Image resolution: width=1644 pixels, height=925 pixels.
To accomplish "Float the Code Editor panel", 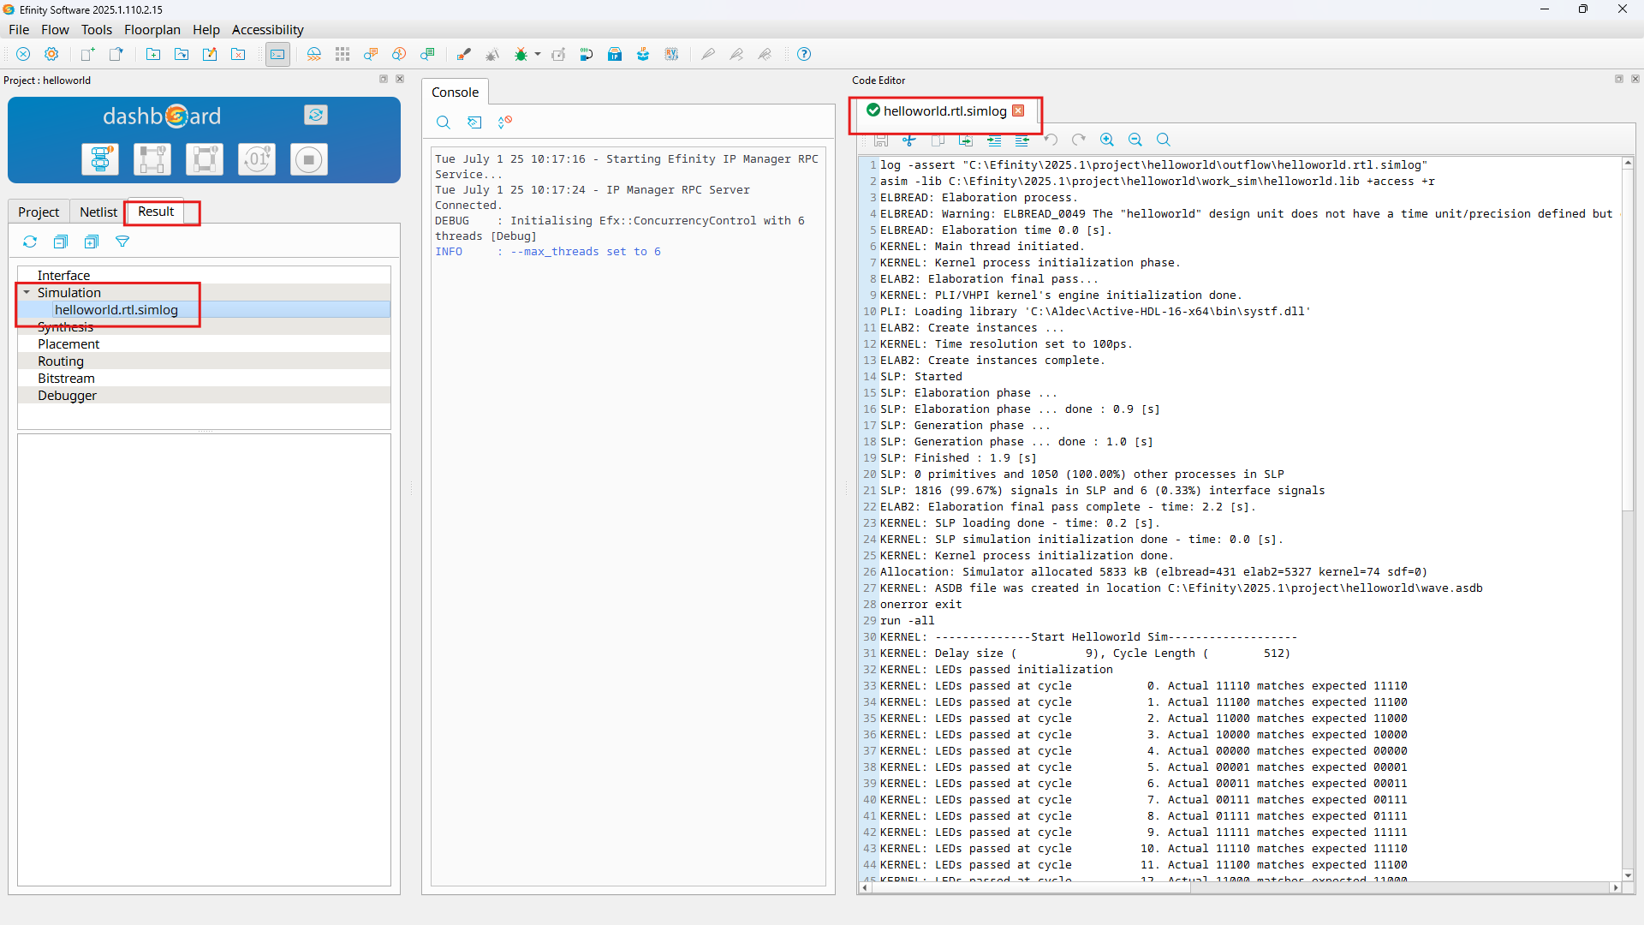I will 1619,79.
